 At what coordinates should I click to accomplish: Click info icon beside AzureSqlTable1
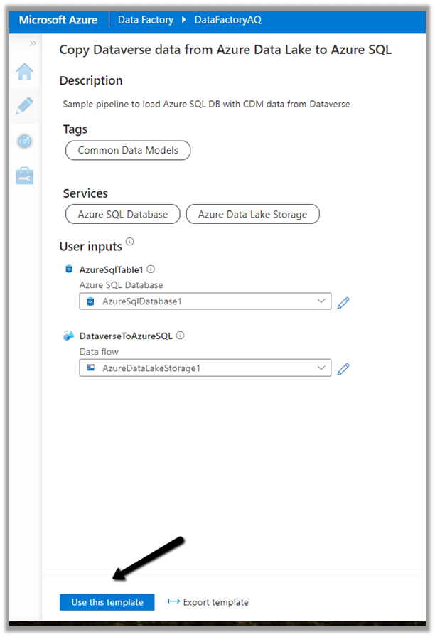(151, 269)
